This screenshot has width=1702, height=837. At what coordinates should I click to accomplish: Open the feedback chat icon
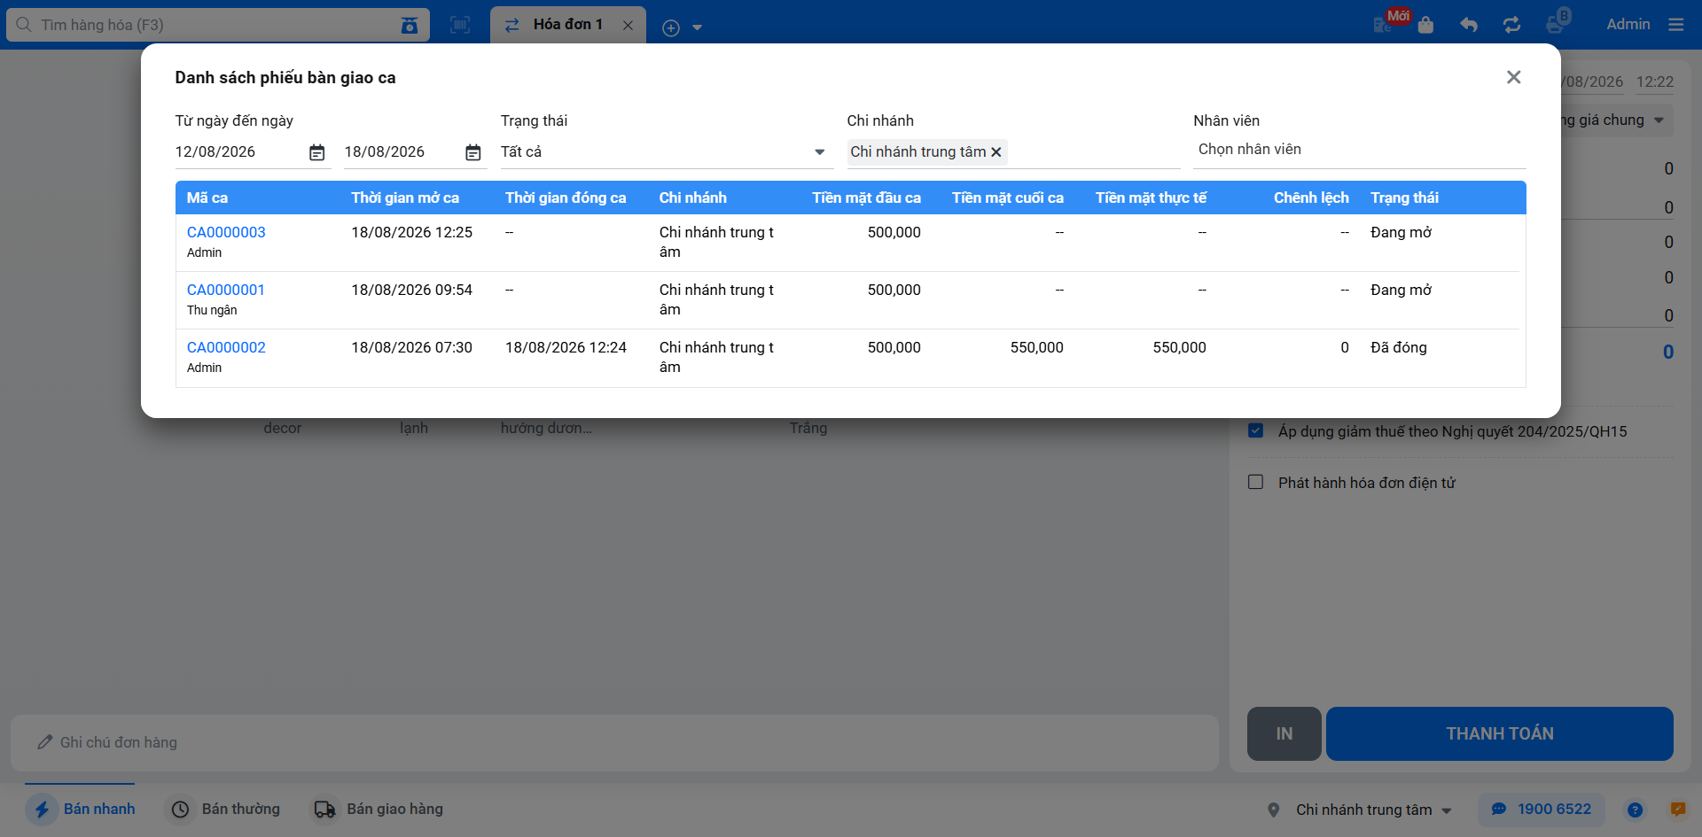click(x=1677, y=809)
